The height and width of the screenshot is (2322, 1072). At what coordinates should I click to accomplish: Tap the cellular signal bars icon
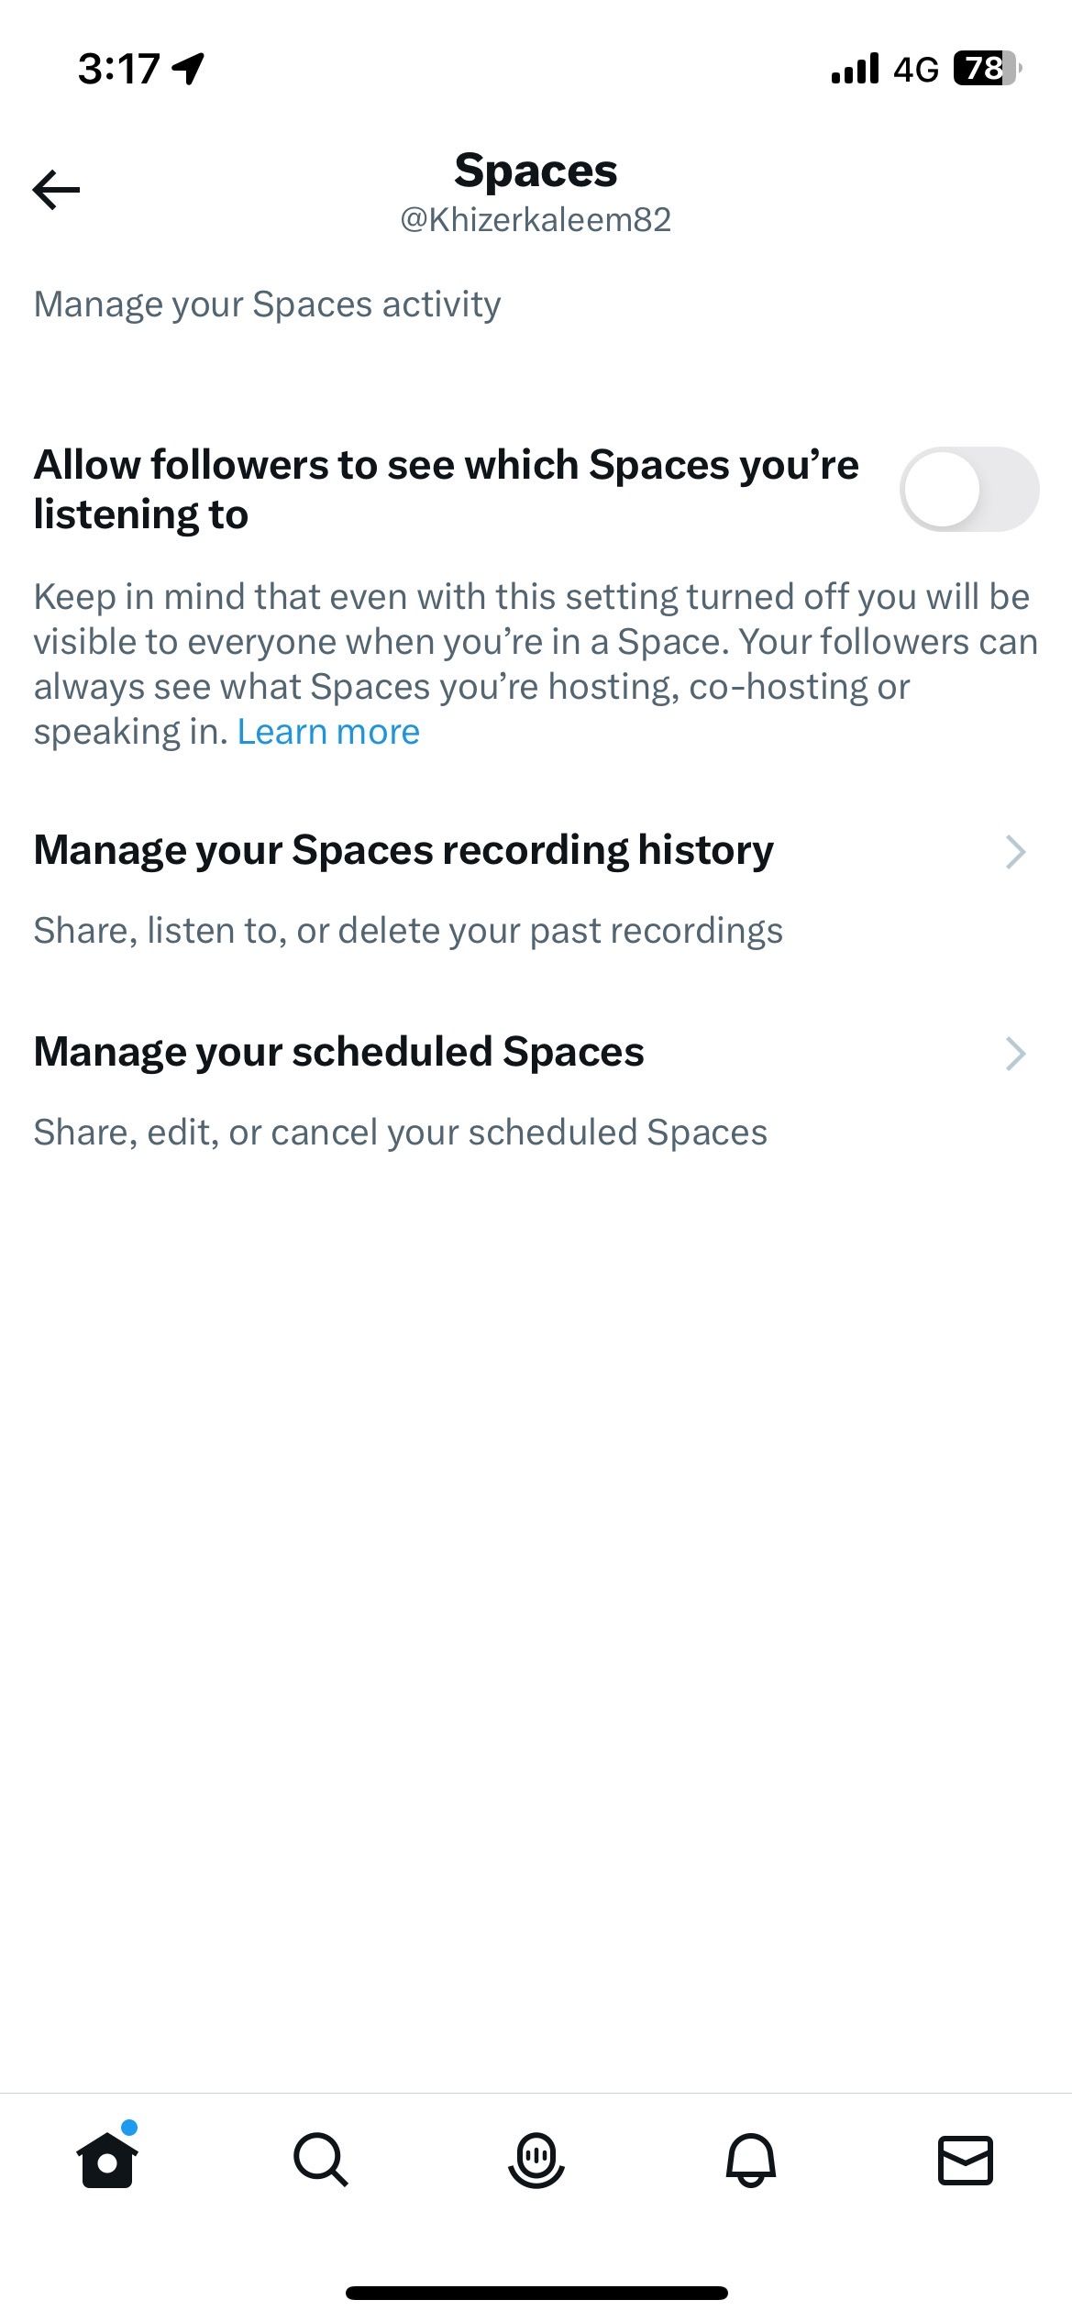click(x=854, y=69)
